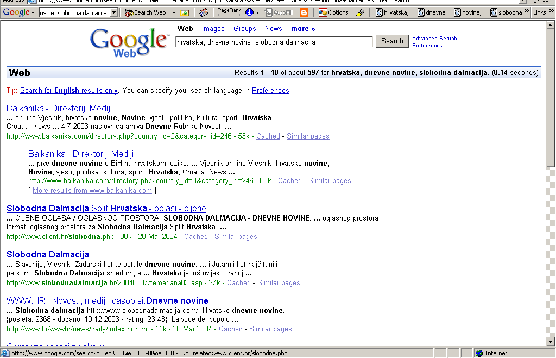
Task: Click the orange Blogger icon
Action: pyautogui.click(x=304, y=13)
